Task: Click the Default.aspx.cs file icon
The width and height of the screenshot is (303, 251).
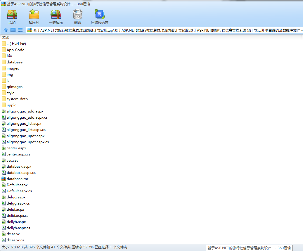Action: pos(4,191)
